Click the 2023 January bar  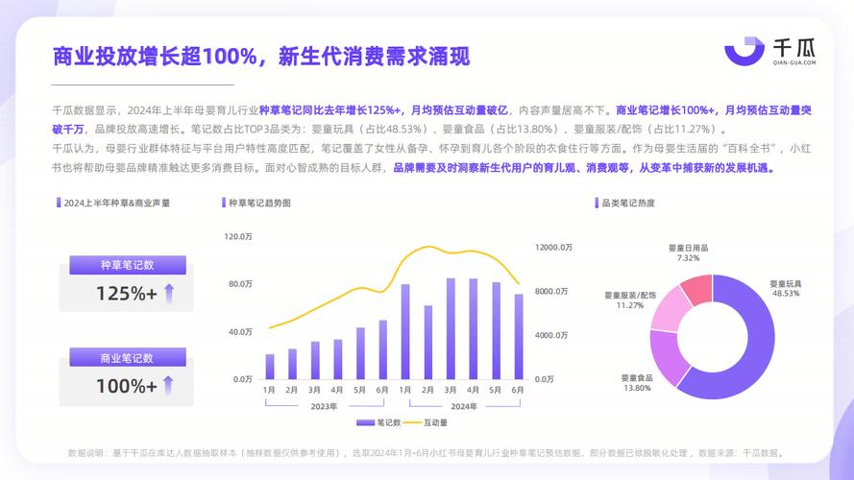click(x=270, y=367)
